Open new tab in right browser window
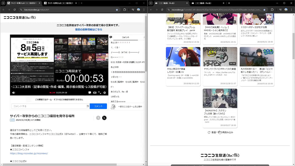Screen dimensions: 295x166 tap(229, 3)
